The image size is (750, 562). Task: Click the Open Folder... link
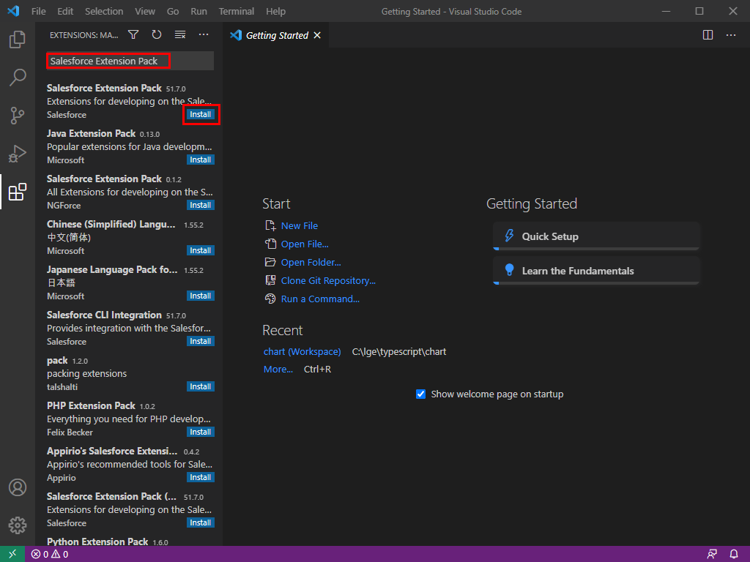311,263
